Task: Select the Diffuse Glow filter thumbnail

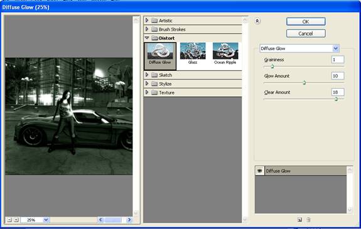Action: tap(160, 56)
